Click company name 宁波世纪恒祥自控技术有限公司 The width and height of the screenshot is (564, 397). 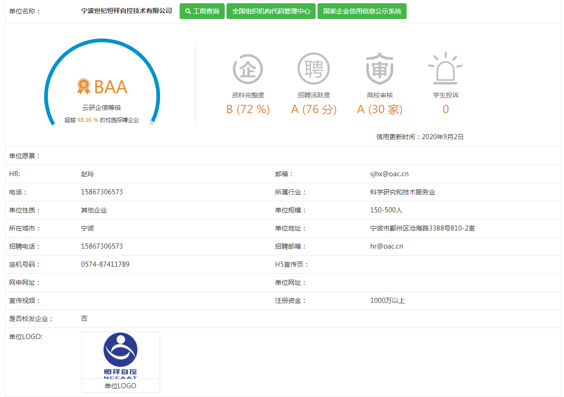[126, 11]
